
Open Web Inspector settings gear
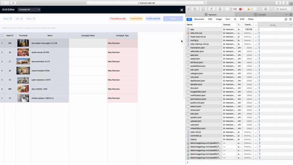coord(290,15)
